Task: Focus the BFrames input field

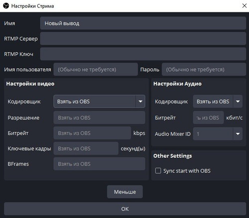Action: (99, 164)
